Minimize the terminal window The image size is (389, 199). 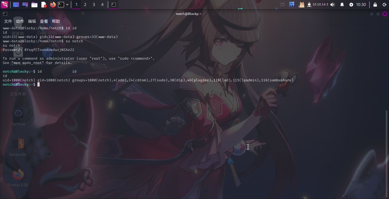click(372, 14)
